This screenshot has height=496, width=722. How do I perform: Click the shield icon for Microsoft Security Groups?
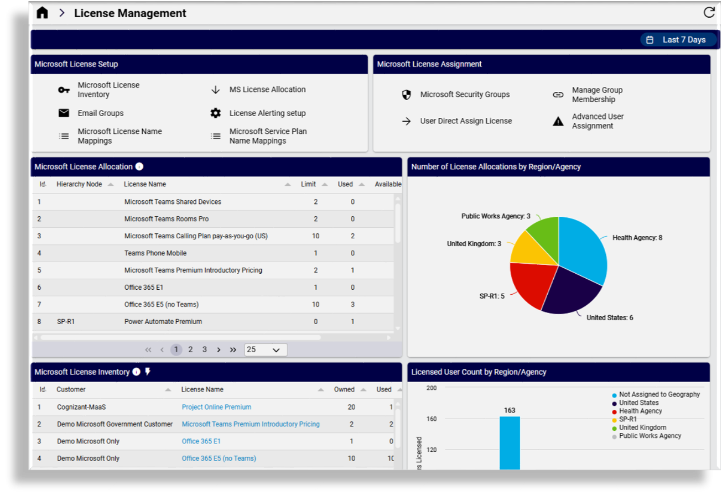(x=407, y=95)
